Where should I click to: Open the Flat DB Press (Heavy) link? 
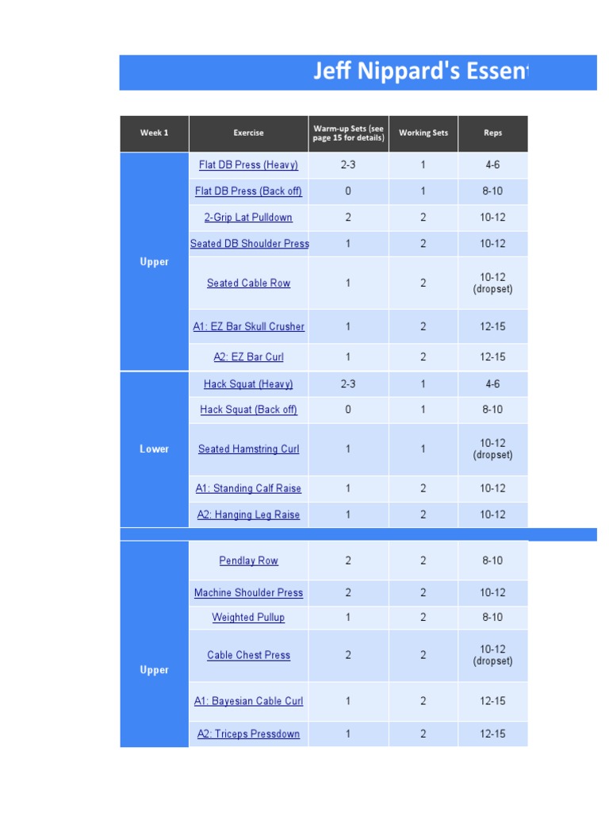click(x=248, y=165)
